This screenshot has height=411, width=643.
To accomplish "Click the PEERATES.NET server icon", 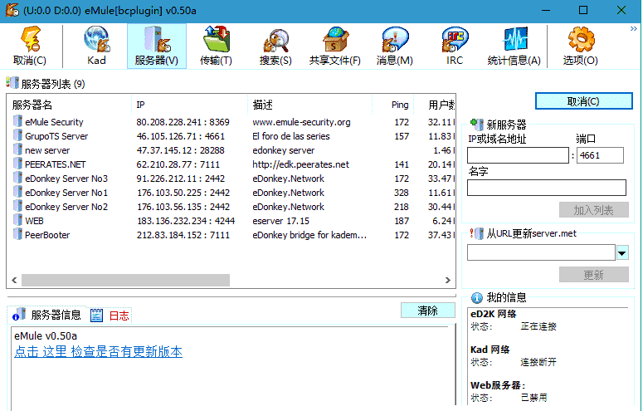I will tap(17, 164).
